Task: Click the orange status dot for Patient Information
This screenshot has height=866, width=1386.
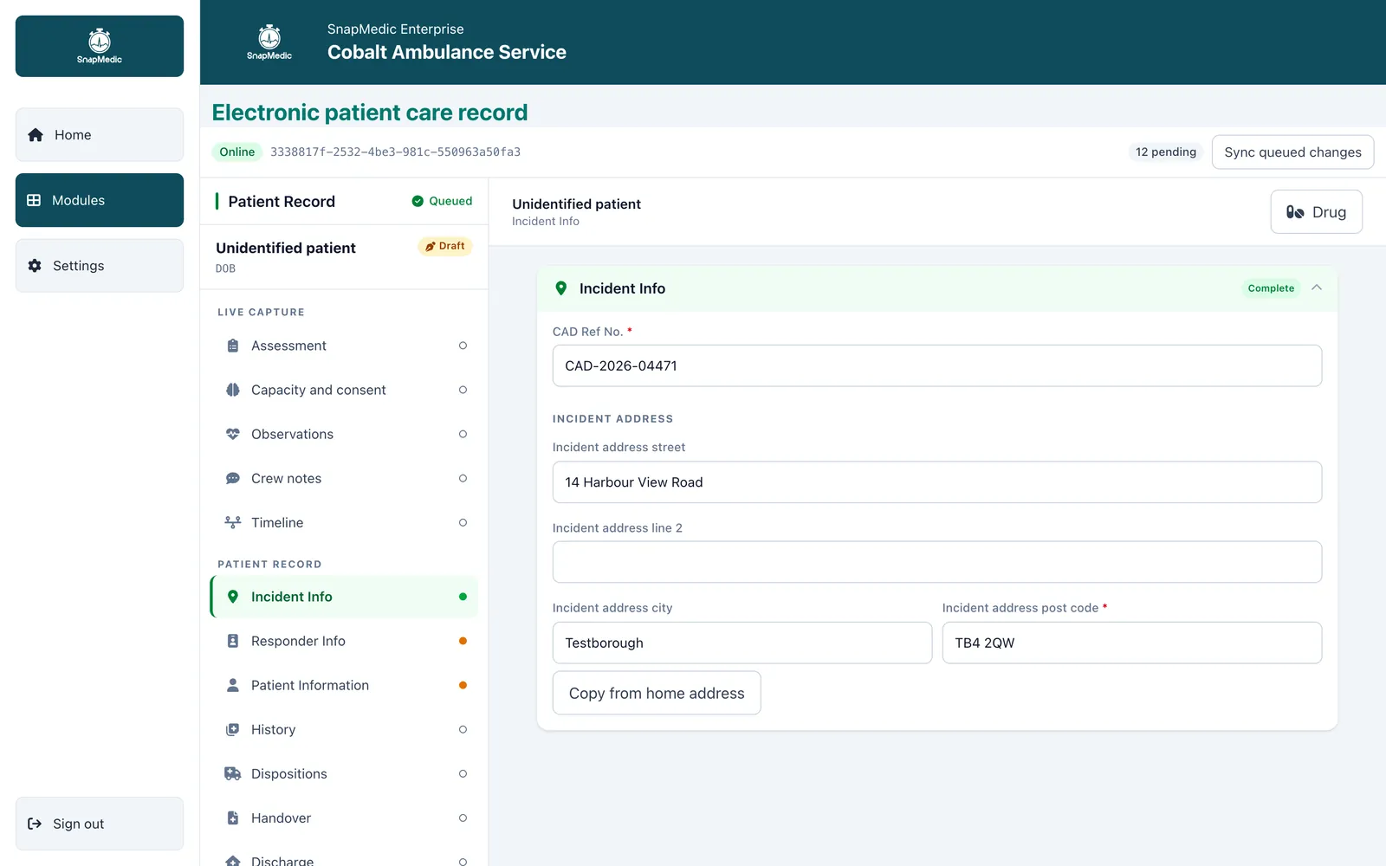Action: (463, 685)
